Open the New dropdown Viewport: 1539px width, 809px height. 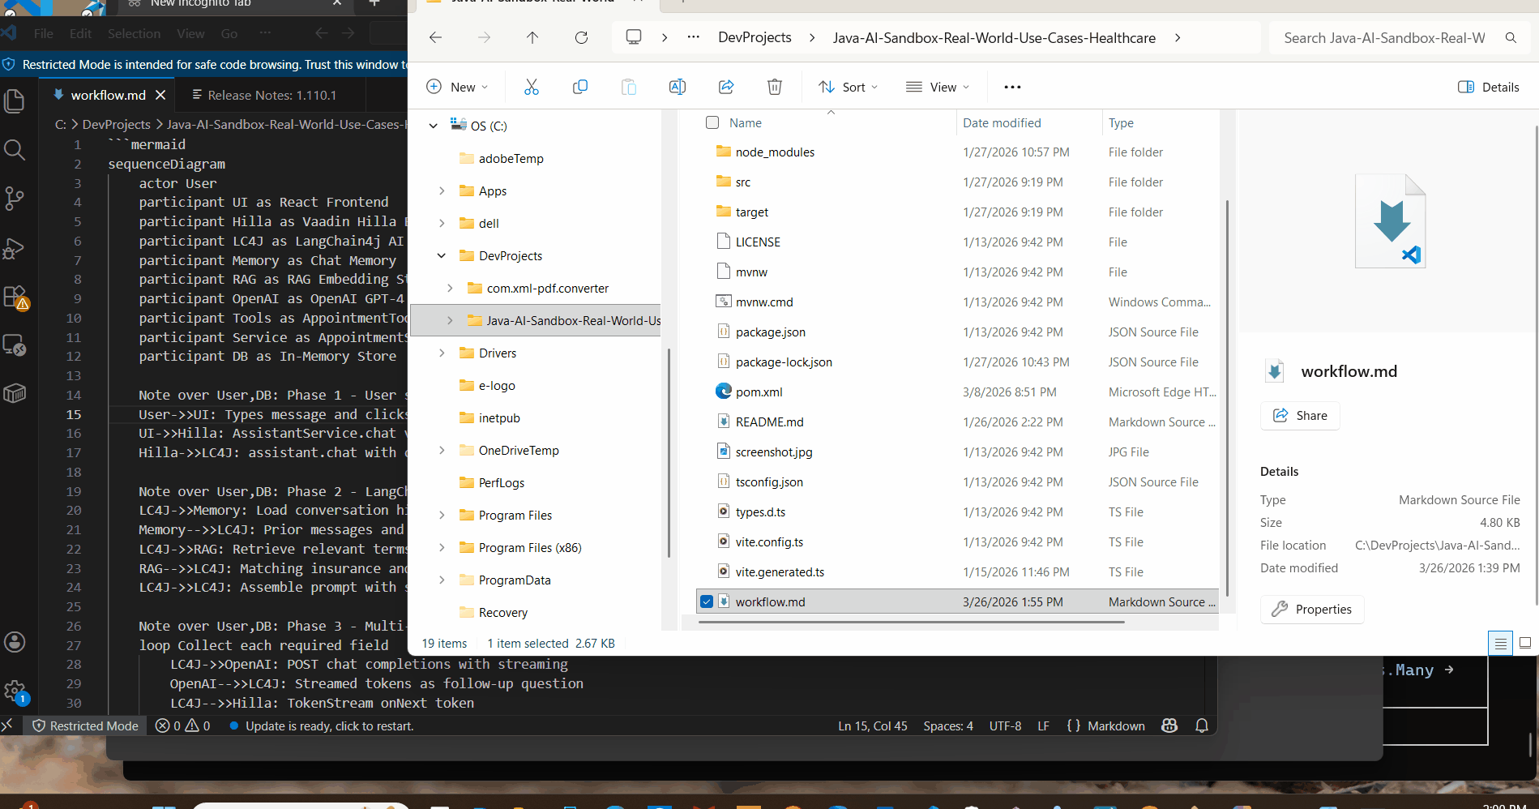coord(457,87)
